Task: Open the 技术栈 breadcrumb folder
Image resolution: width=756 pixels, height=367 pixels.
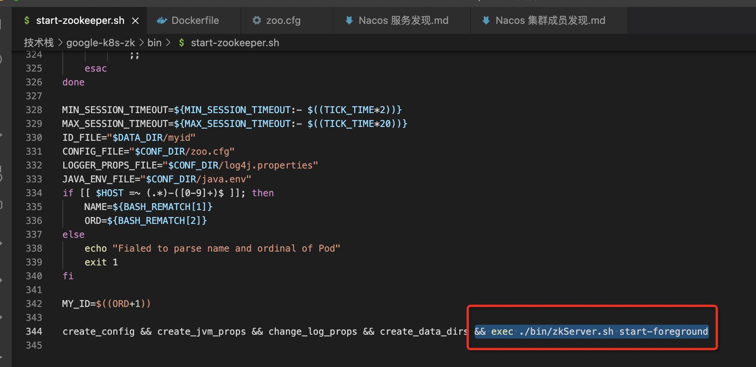Action: pyautogui.click(x=39, y=43)
